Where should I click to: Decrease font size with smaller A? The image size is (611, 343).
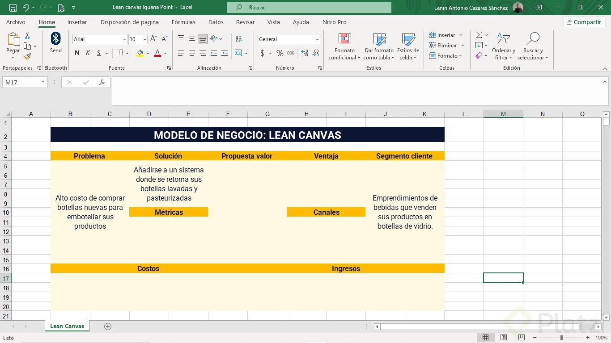pos(165,39)
